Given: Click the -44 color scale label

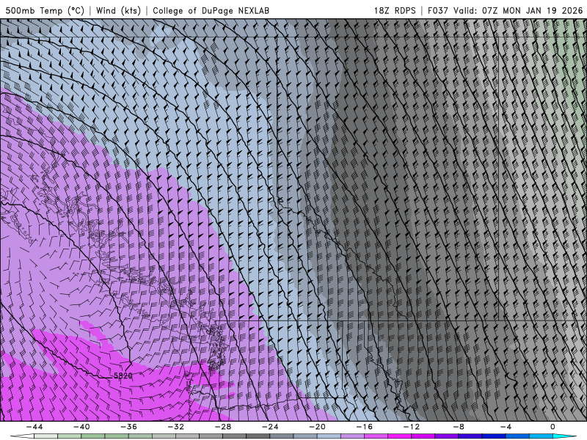Looking at the screenshot, I should 34,427.
